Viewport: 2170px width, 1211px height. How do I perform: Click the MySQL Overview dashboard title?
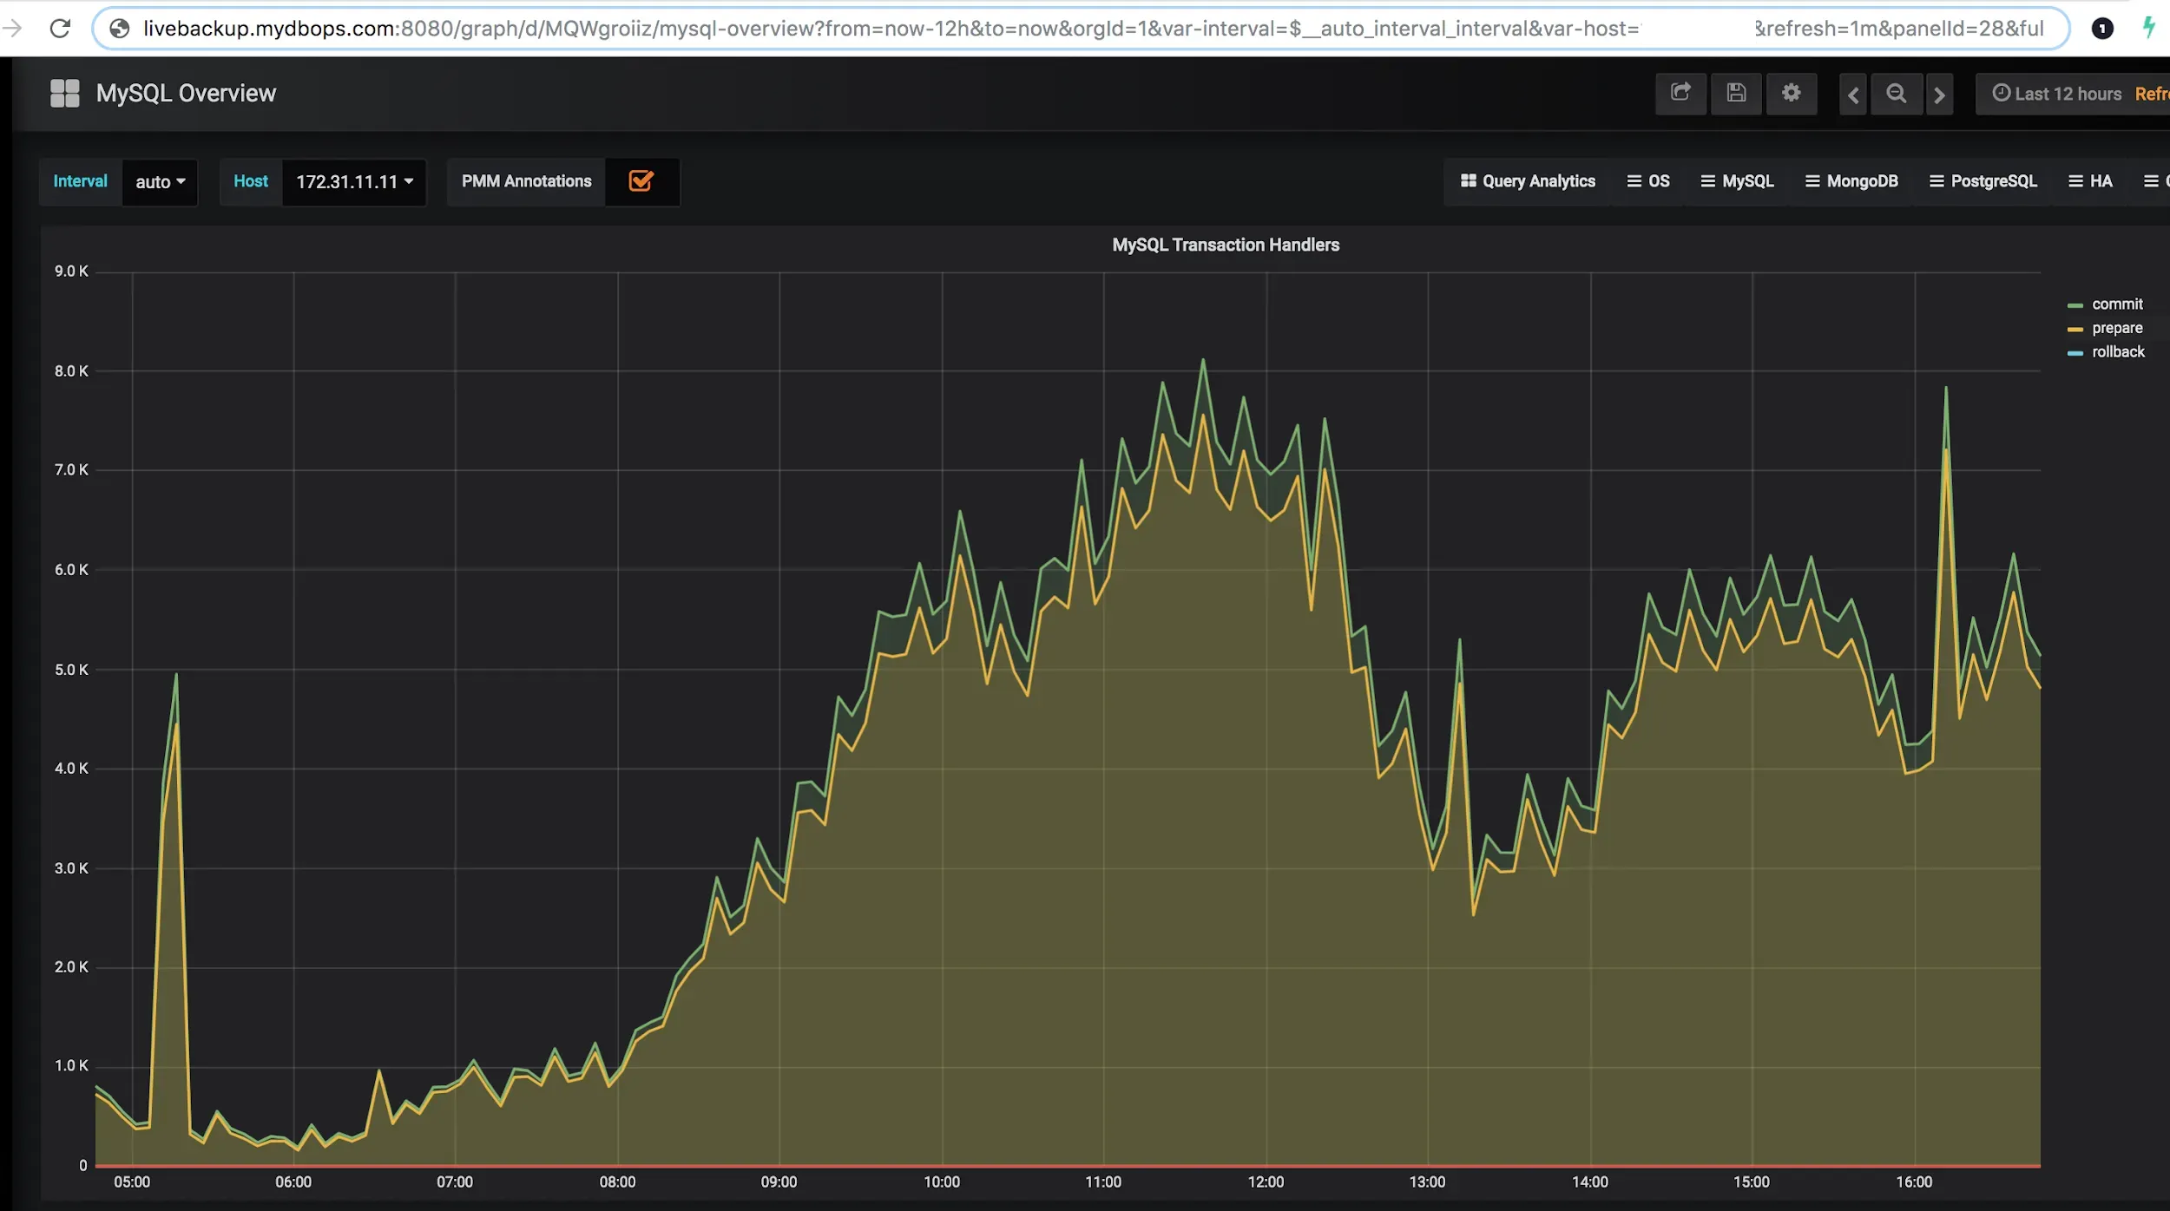[186, 93]
